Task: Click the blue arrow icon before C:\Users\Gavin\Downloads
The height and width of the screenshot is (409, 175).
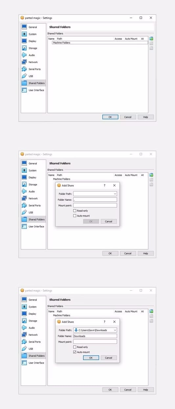Action: [76, 330]
